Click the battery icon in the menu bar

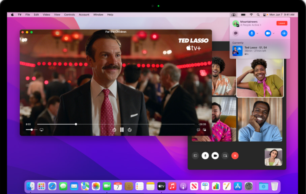click(x=243, y=15)
